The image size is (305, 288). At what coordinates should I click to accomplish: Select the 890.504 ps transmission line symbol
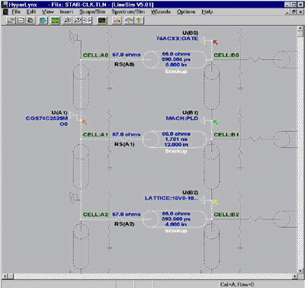pyautogui.click(x=175, y=59)
